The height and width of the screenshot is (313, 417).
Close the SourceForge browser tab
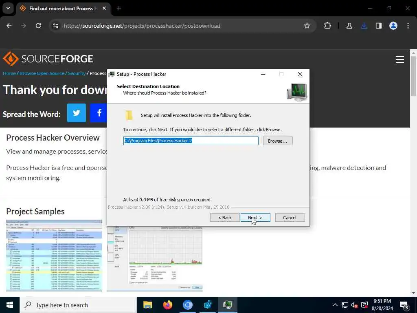click(104, 8)
